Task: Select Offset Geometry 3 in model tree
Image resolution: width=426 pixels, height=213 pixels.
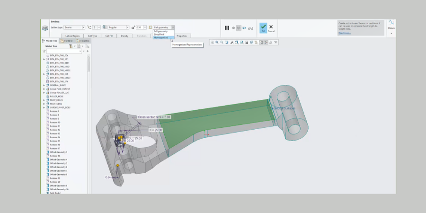Action: click(x=59, y=152)
